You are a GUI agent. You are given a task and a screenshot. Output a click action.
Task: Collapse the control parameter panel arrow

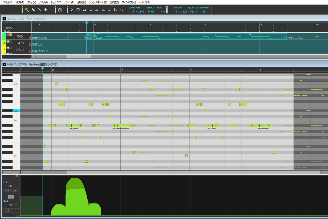[x=11, y=172]
